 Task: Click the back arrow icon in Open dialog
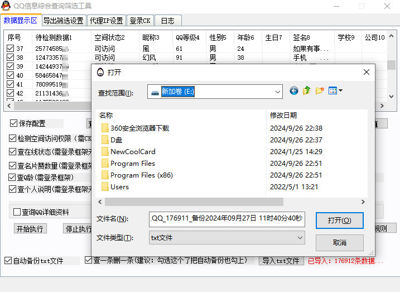(x=294, y=91)
